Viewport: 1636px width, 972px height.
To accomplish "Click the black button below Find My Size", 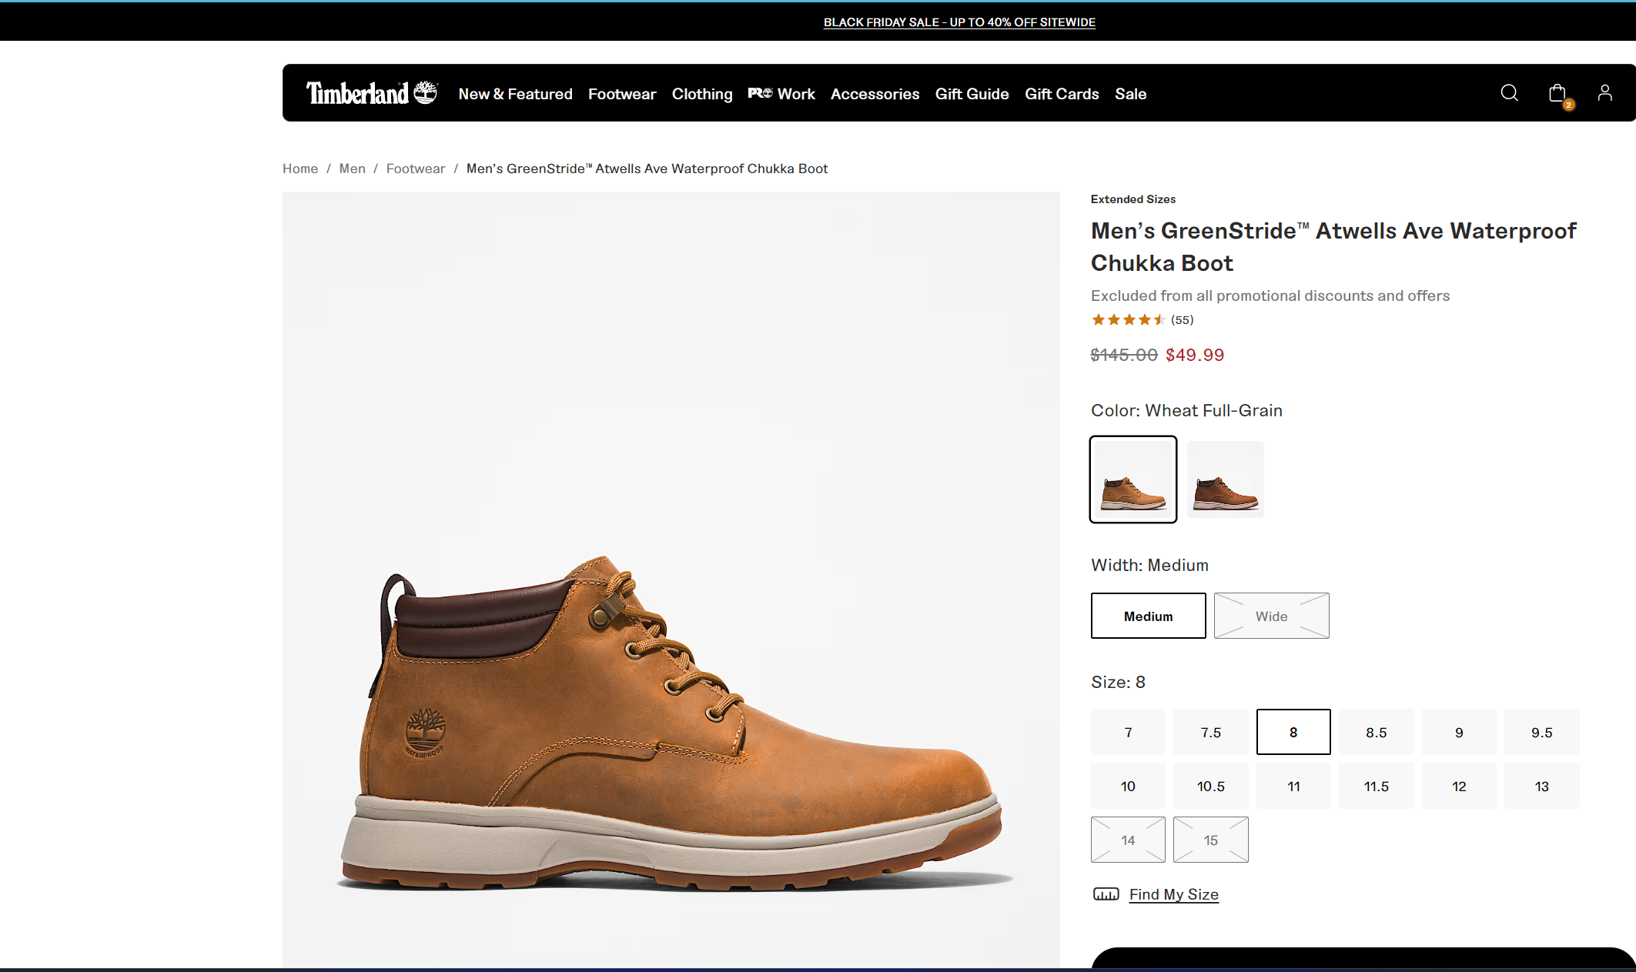I will pos(1363,959).
